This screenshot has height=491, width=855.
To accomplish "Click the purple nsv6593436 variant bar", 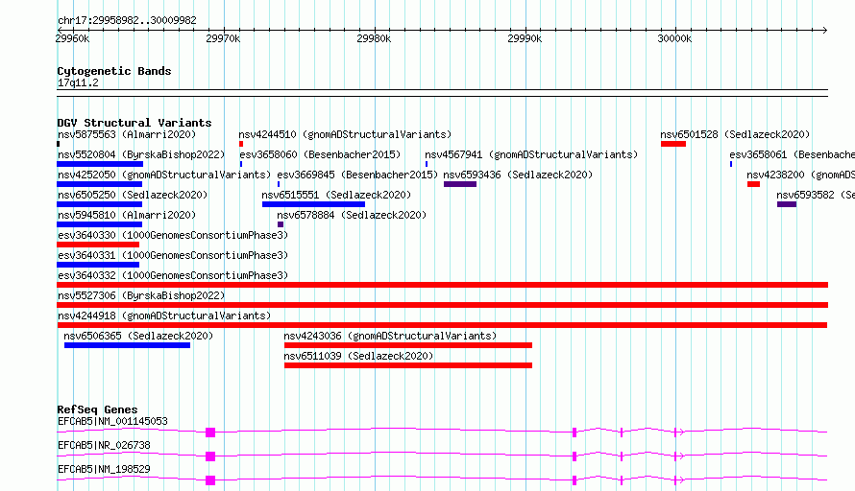I will (459, 184).
